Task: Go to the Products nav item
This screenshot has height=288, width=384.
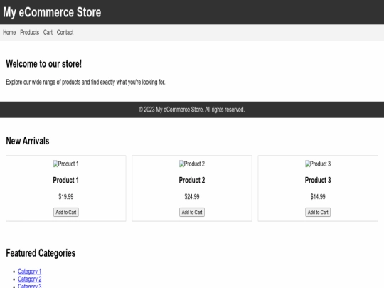Action: click(29, 32)
